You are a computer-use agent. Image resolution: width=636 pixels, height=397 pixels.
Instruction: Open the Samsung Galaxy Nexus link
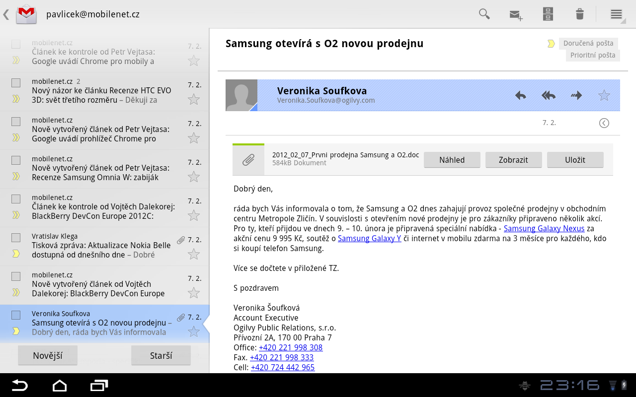tap(544, 229)
